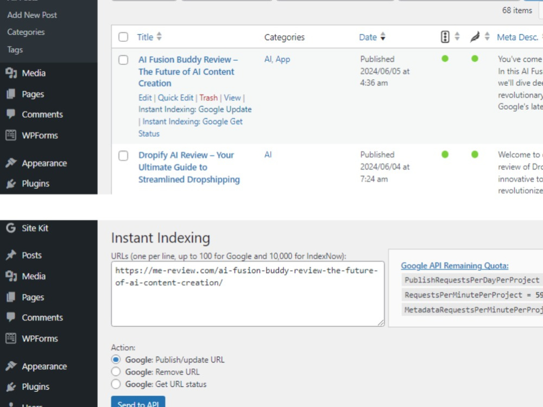Open AI Fusion Buddy Review post title
543x407 pixels.
[188, 71]
